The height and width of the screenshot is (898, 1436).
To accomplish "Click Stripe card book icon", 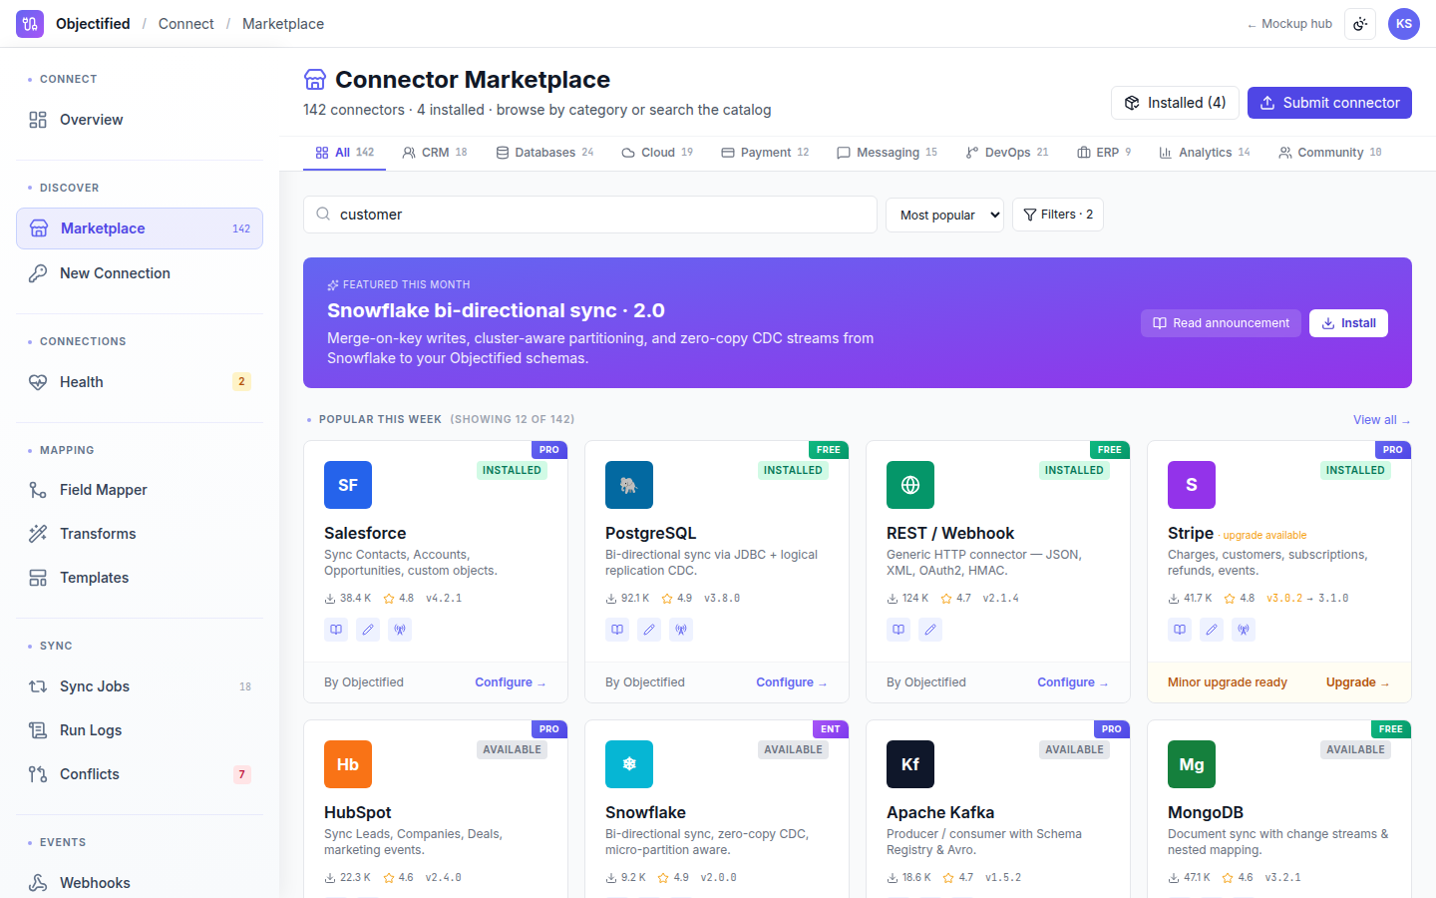I will click(1180, 630).
